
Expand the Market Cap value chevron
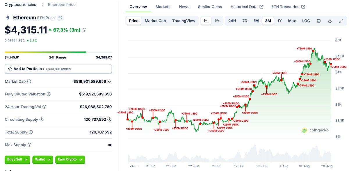point(109,82)
